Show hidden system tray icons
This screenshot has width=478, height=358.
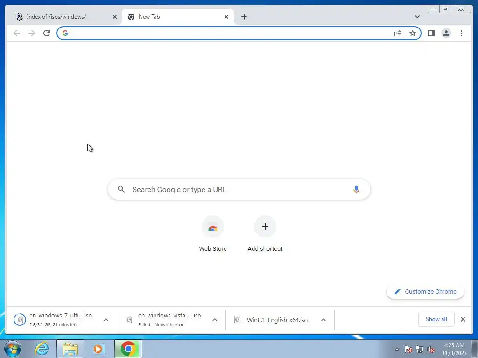[x=397, y=349]
